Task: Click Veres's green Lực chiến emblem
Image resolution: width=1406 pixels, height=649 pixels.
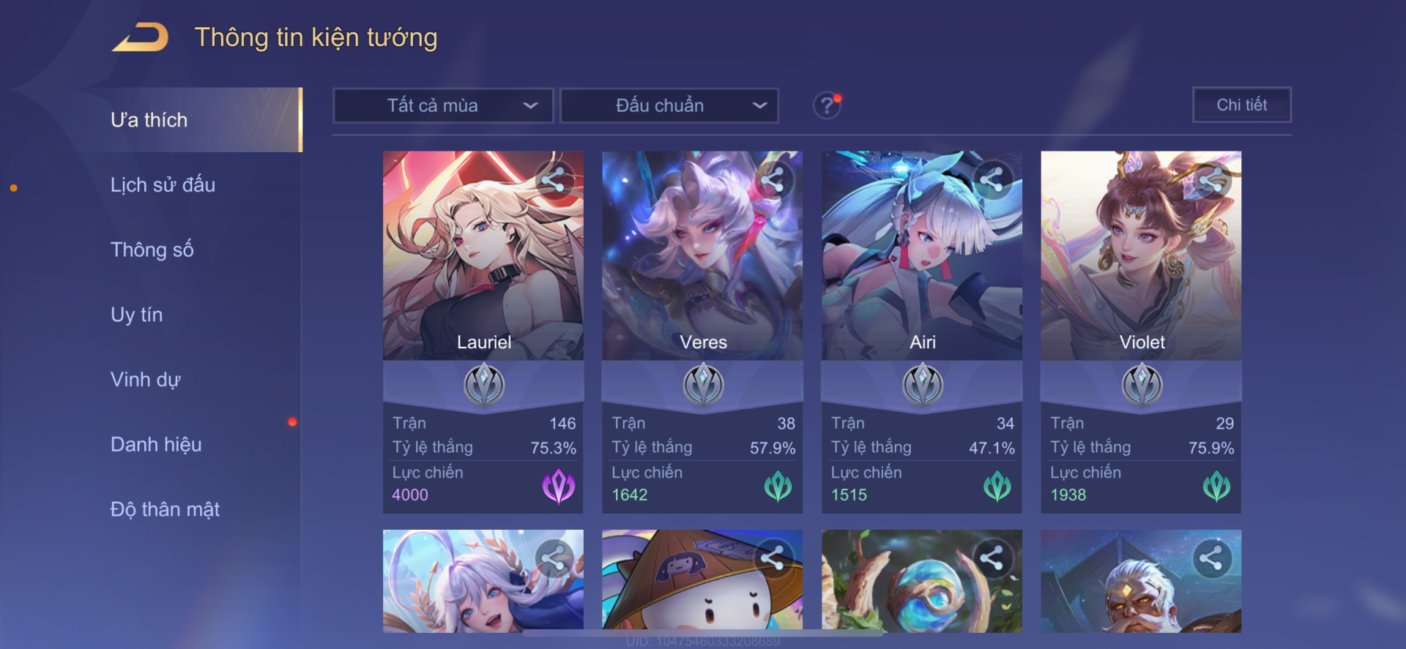Action: 778,486
